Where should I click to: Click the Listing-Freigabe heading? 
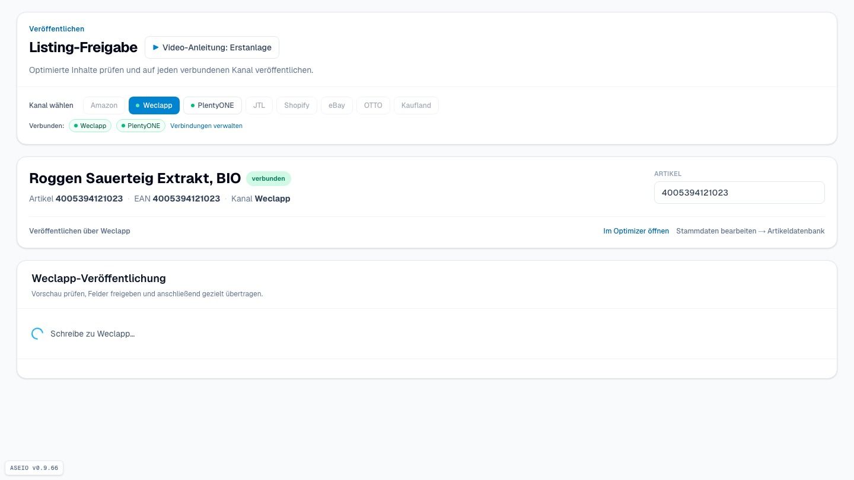83,47
